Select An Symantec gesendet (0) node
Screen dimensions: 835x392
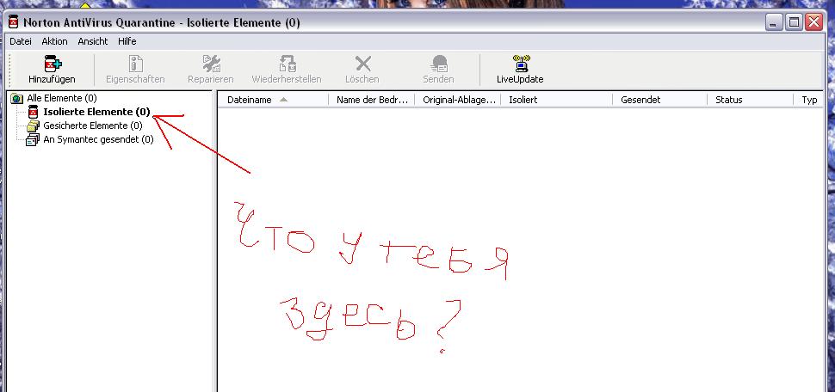[x=98, y=140]
